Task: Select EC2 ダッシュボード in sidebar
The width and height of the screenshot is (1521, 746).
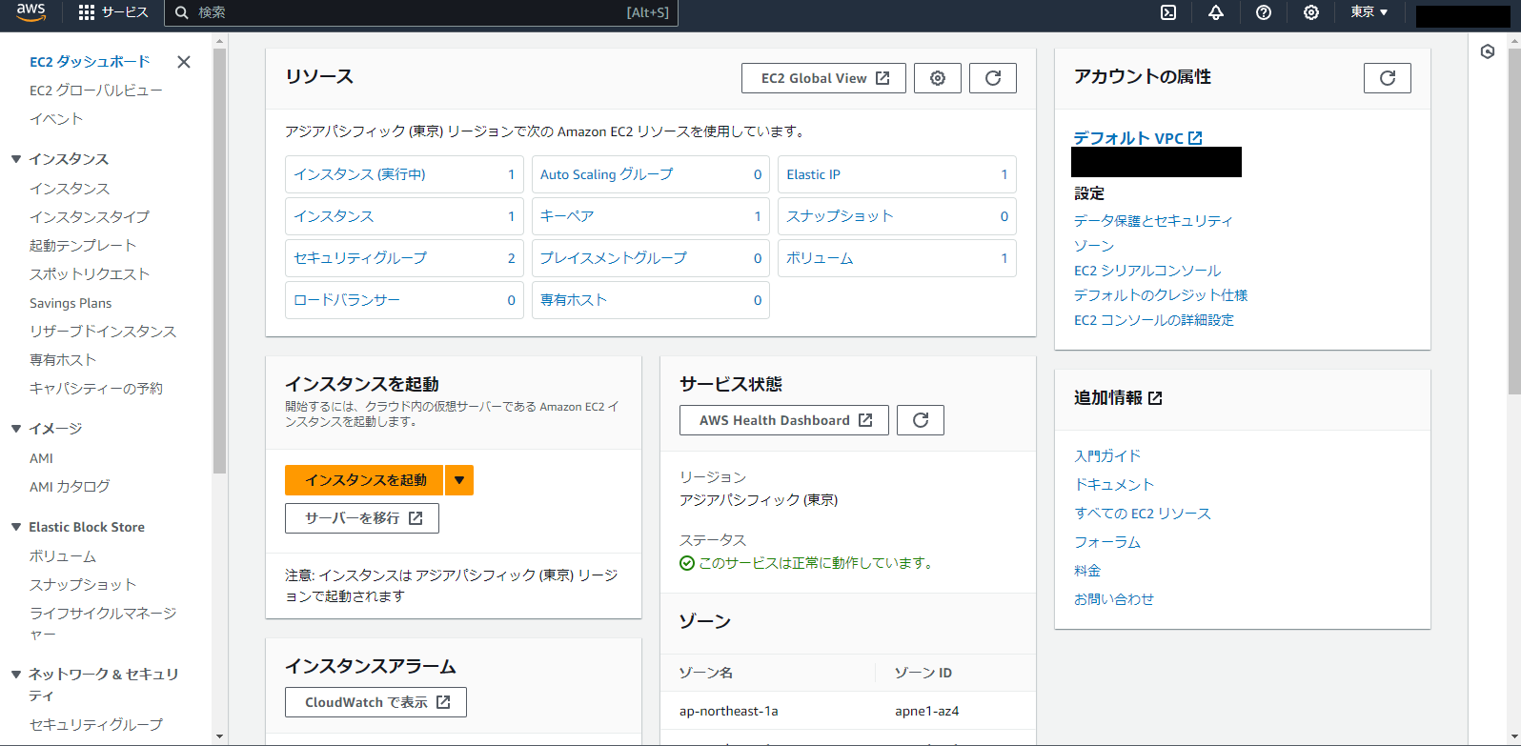Action: pyautogui.click(x=90, y=62)
